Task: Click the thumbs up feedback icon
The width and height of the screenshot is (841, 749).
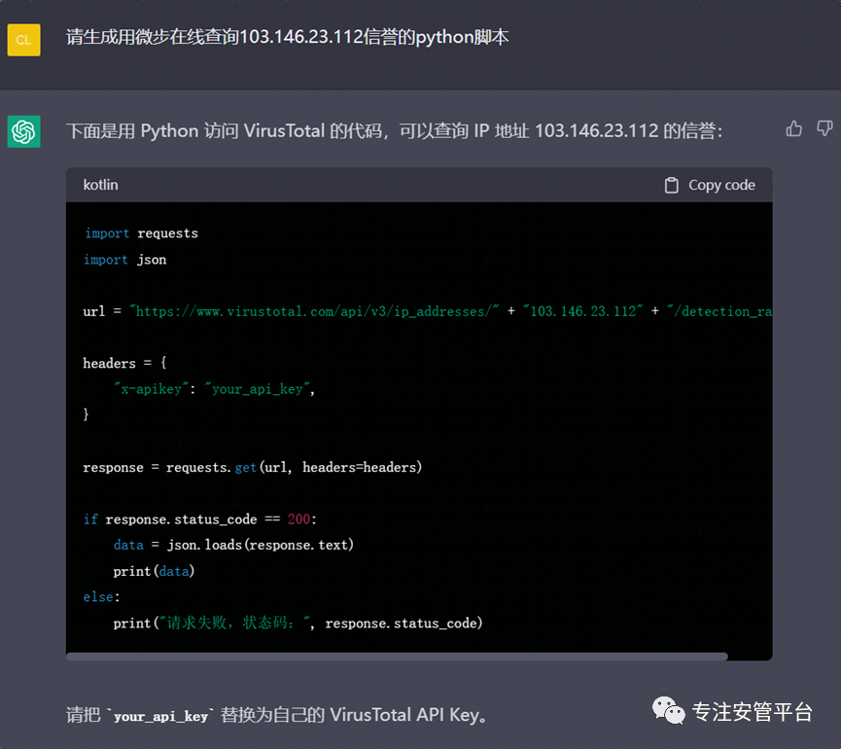Action: pyautogui.click(x=793, y=128)
